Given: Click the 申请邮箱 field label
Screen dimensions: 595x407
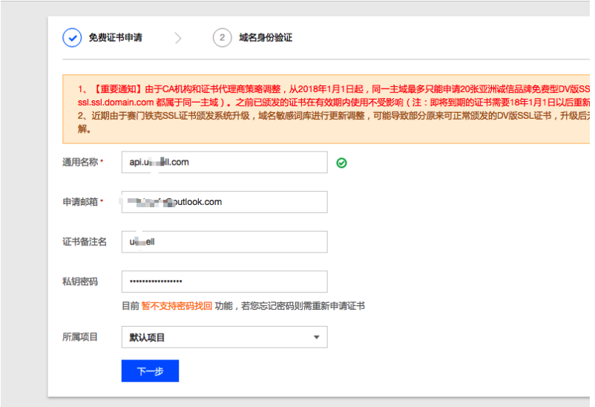Looking at the screenshot, I should [x=80, y=202].
